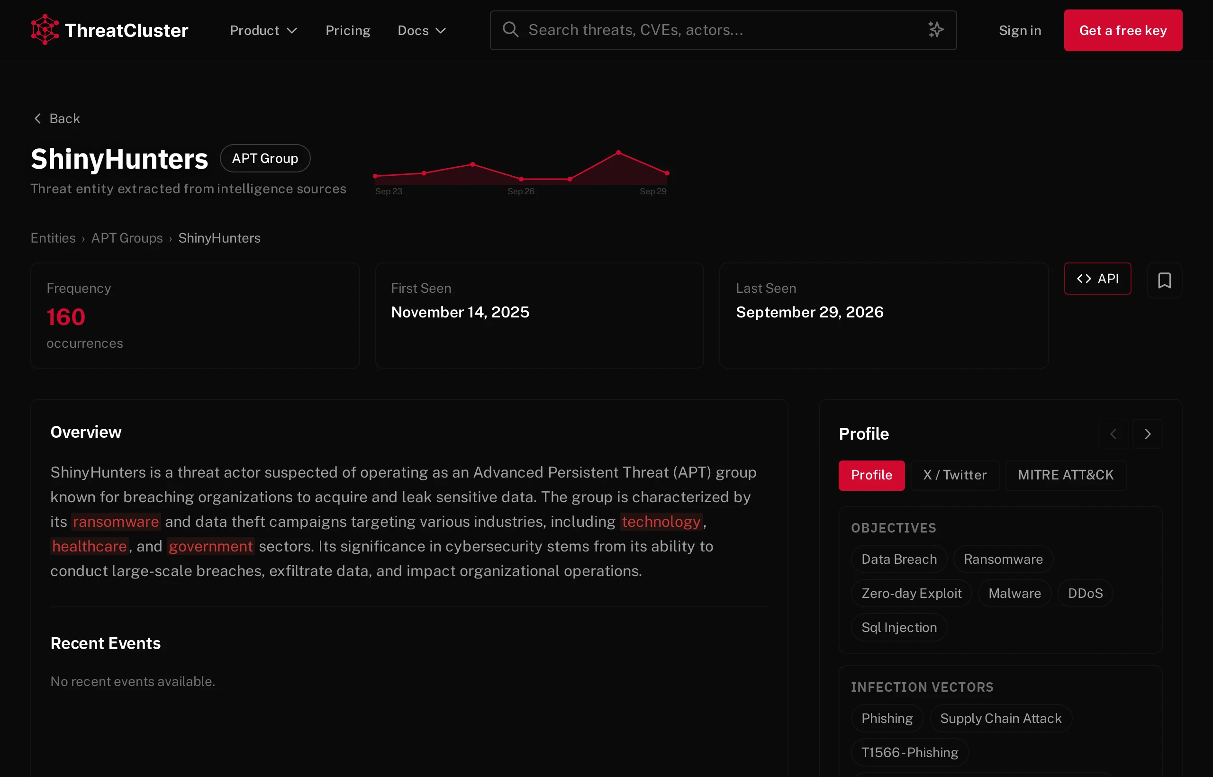Click the healthcare highlighted term
1213x777 pixels.
(89, 546)
